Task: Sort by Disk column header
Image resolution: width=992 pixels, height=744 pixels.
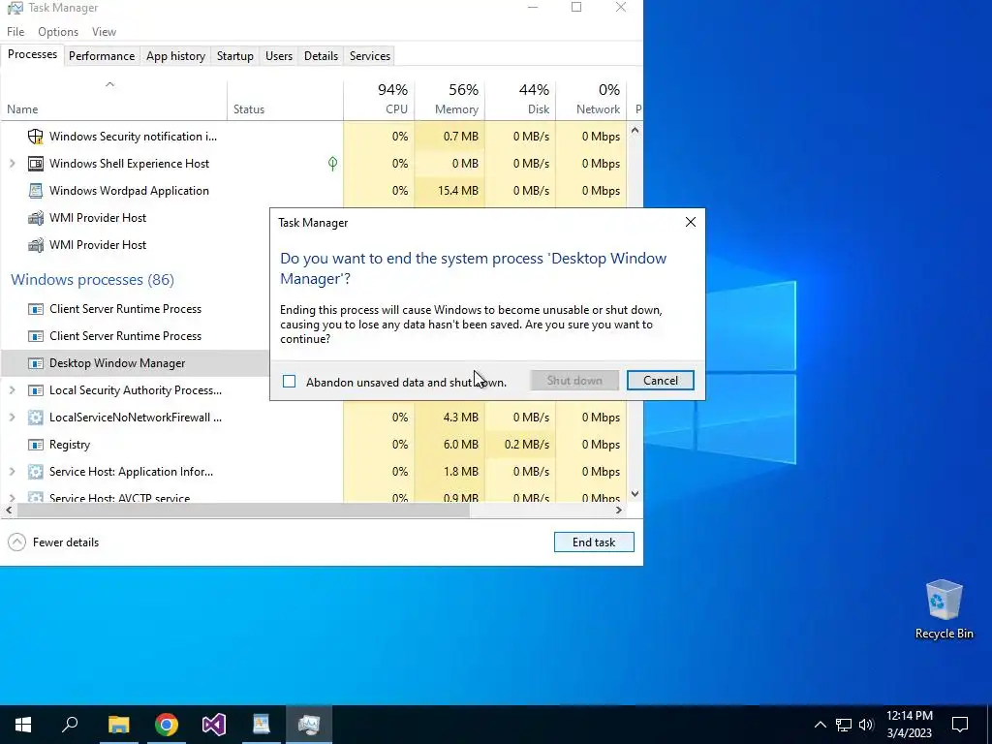Action: pos(520,100)
